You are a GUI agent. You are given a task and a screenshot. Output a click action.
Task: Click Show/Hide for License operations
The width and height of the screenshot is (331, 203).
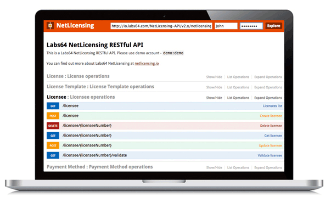pos(214,77)
